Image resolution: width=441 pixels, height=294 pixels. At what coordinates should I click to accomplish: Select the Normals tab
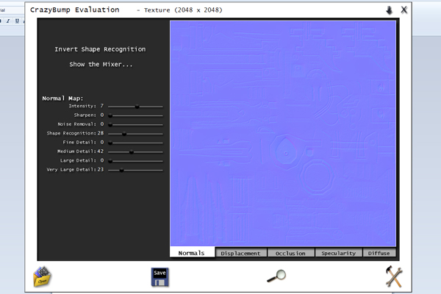click(192, 253)
